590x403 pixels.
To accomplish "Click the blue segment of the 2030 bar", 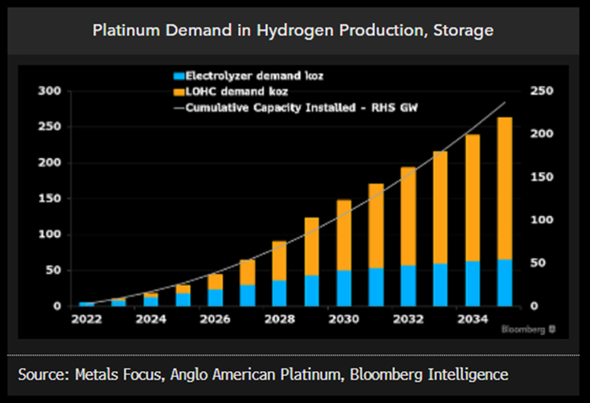I will pyautogui.click(x=344, y=288).
